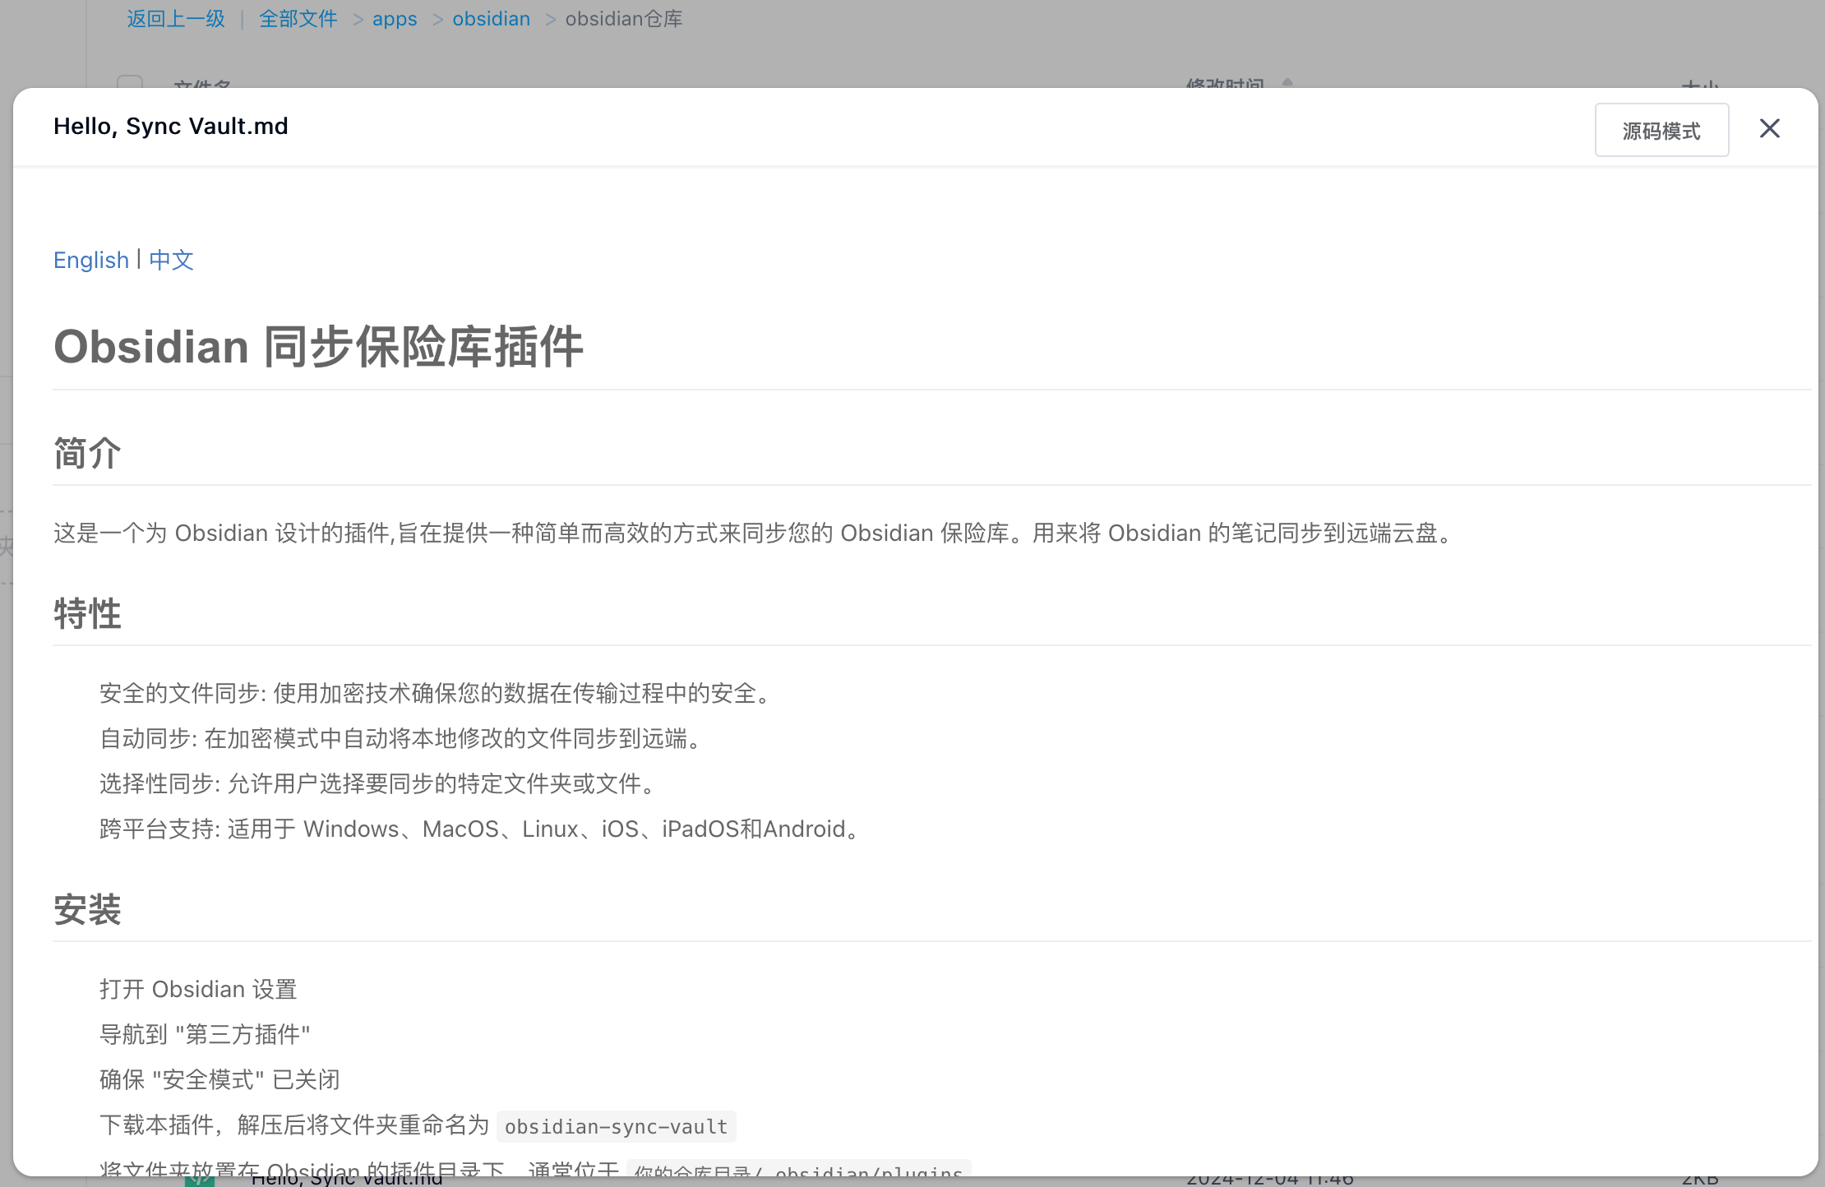
Task: Navigate to apps folder breadcrumb
Action: pos(395,18)
